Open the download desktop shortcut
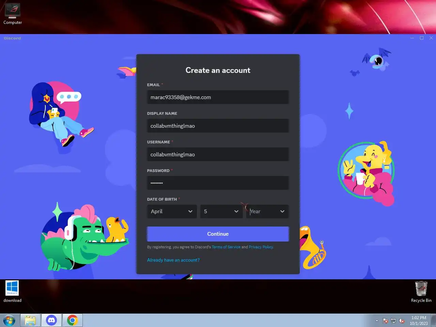 [x=12, y=291]
